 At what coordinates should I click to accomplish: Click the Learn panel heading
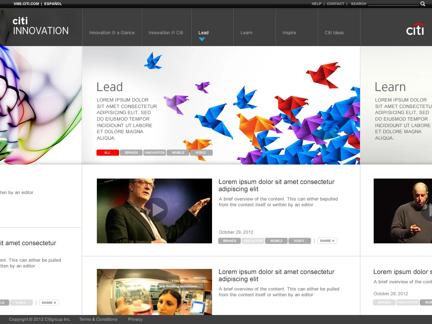click(390, 87)
